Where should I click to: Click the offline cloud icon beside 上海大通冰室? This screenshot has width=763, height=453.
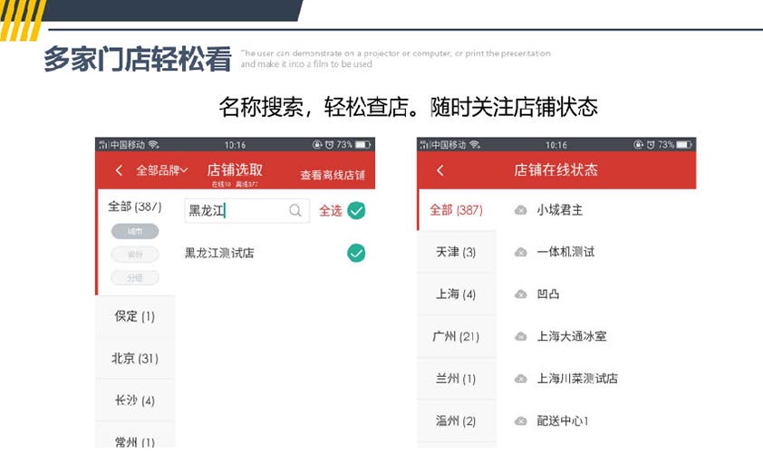[x=521, y=336]
